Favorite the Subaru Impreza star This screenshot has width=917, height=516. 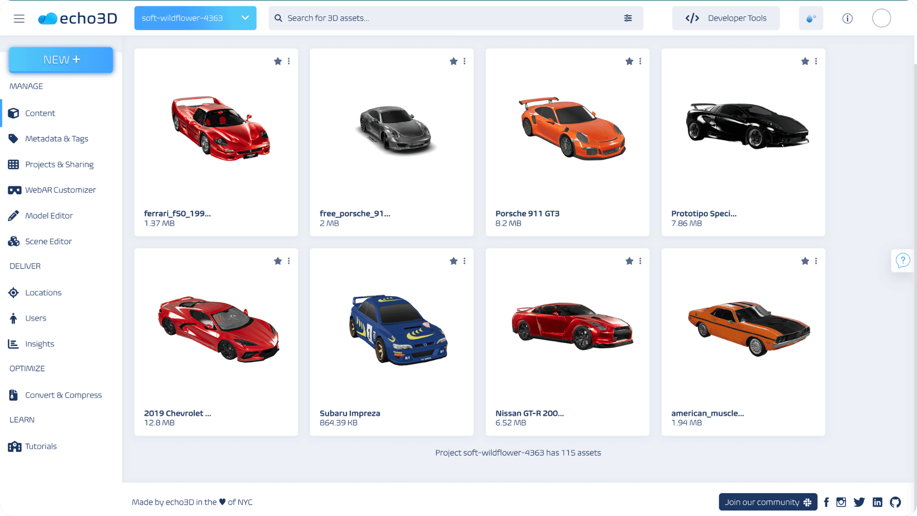coord(453,261)
